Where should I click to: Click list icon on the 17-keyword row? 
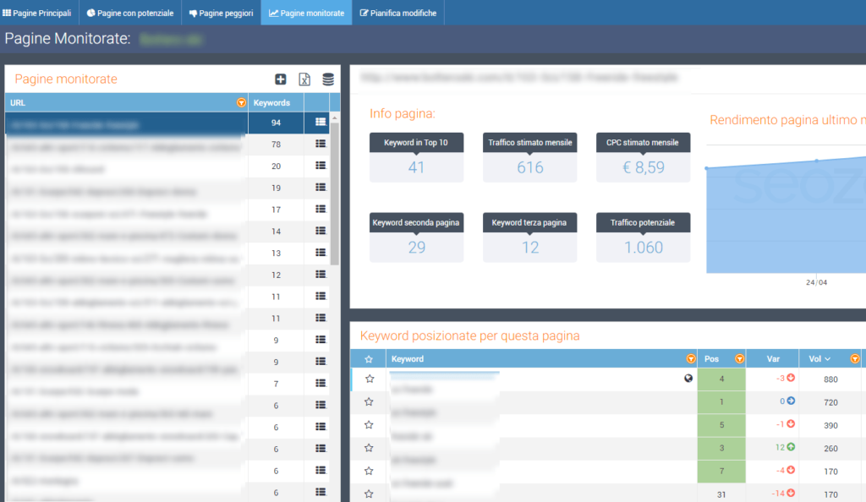click(x=321, y=210)
